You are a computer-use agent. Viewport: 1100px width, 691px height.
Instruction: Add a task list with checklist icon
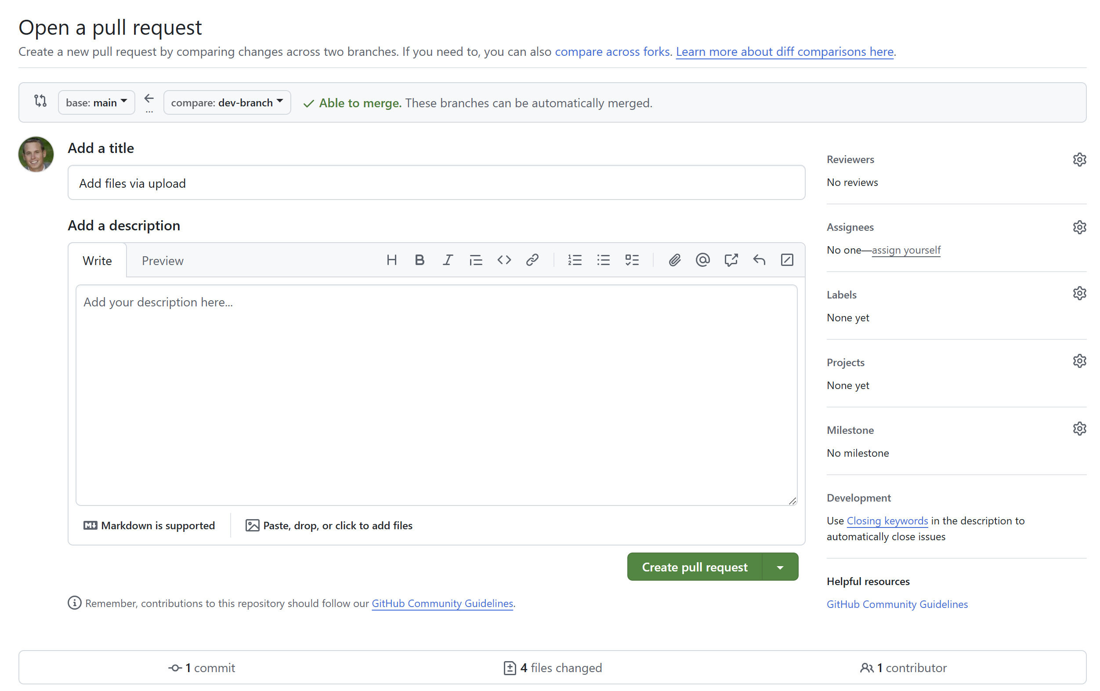[x=632, y=260]
